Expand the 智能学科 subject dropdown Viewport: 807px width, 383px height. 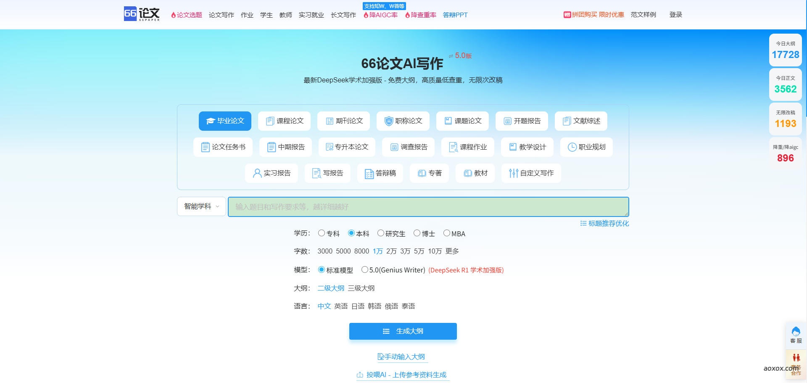click(x=201, y=206)
